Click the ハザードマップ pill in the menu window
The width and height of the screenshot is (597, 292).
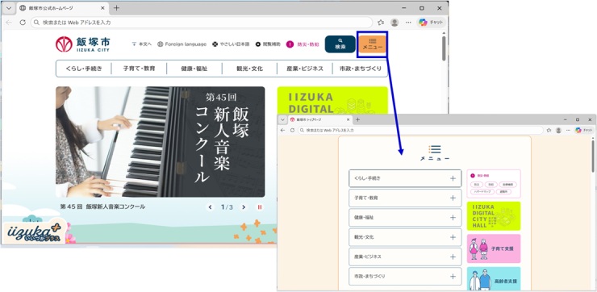(482, 191)
